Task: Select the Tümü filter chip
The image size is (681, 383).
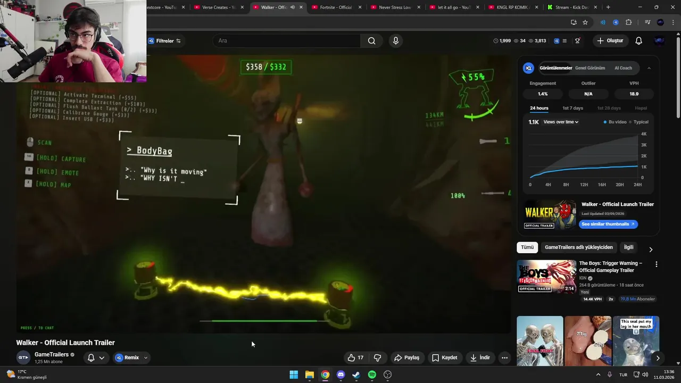Action: click(527, 247)
